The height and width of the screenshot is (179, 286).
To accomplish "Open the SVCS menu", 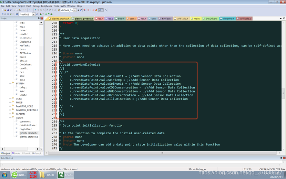I will [x=63, y=6].
